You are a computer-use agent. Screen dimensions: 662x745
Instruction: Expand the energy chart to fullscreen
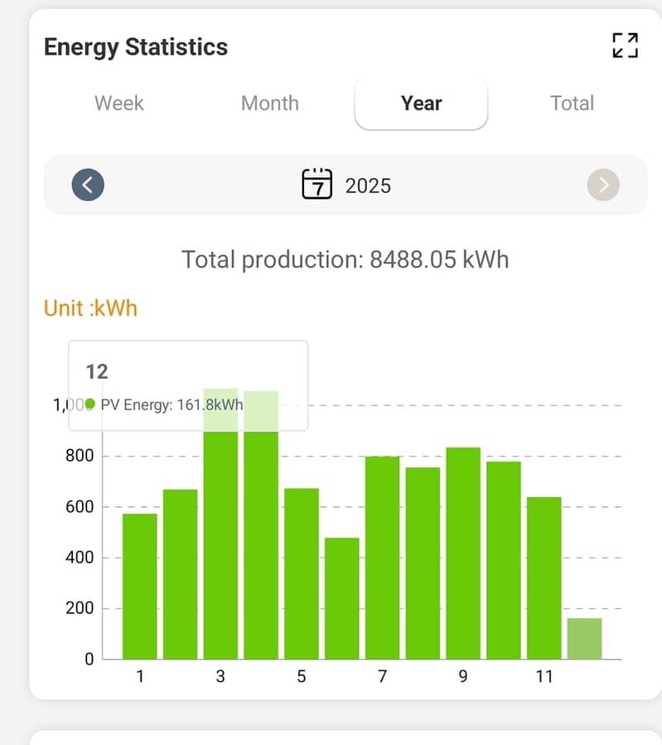625,46
